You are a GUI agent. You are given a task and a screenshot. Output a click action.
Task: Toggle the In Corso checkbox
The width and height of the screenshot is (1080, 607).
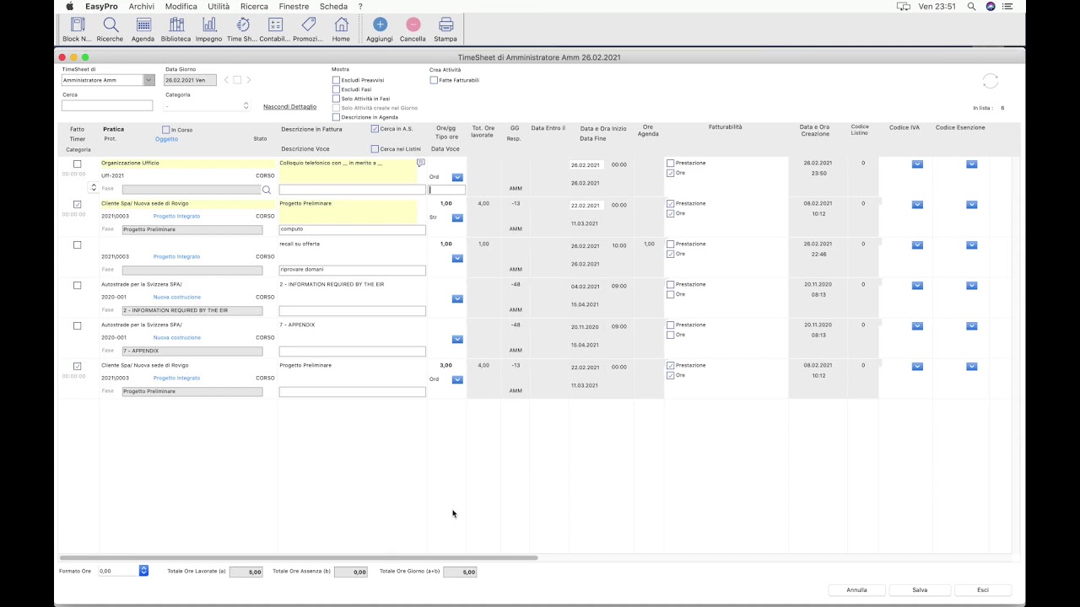coord(166,130)
